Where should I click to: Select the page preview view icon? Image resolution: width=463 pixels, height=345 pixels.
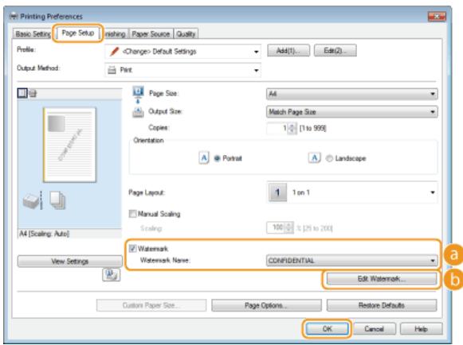22,93
